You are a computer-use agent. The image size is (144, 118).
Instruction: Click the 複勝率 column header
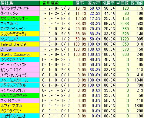pos(109,3)
